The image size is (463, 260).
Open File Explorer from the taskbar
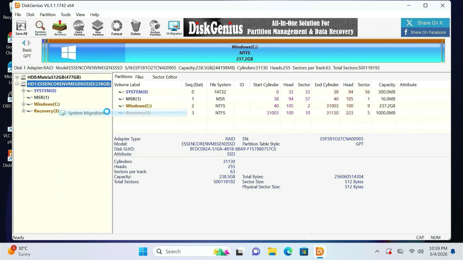(272, 252)
